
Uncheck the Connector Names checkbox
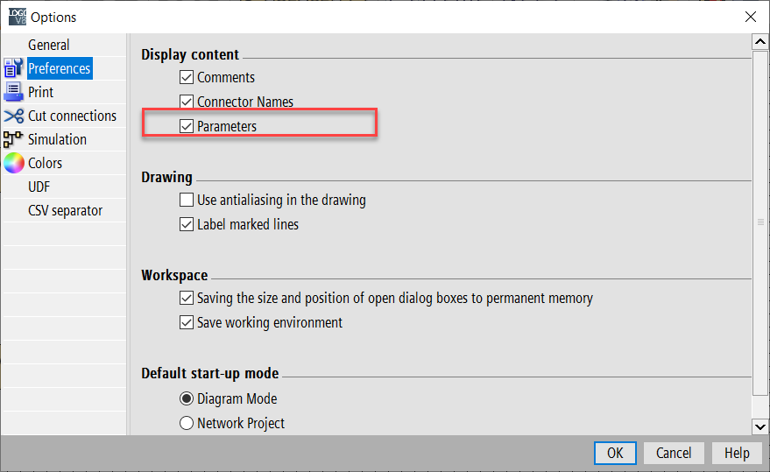coord(187,102)
